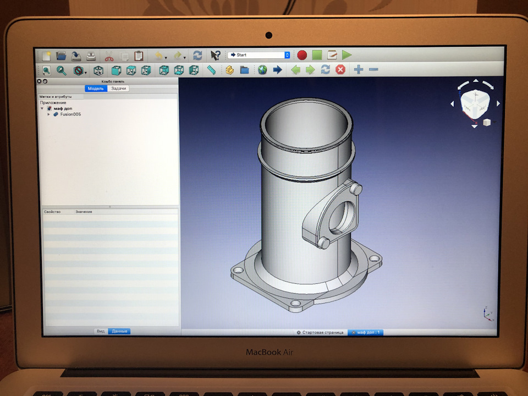Zoom in with the plus icon
Screen dimensions: 528x396
pyautogui.click(x=359, y=69)
